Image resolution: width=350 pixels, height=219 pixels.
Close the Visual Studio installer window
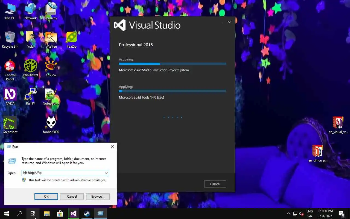tap(229, 22)
